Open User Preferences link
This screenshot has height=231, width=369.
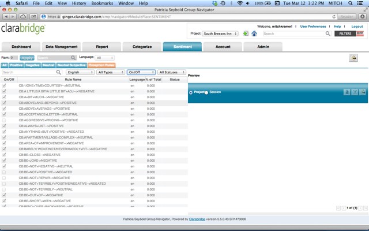(313, 27)
